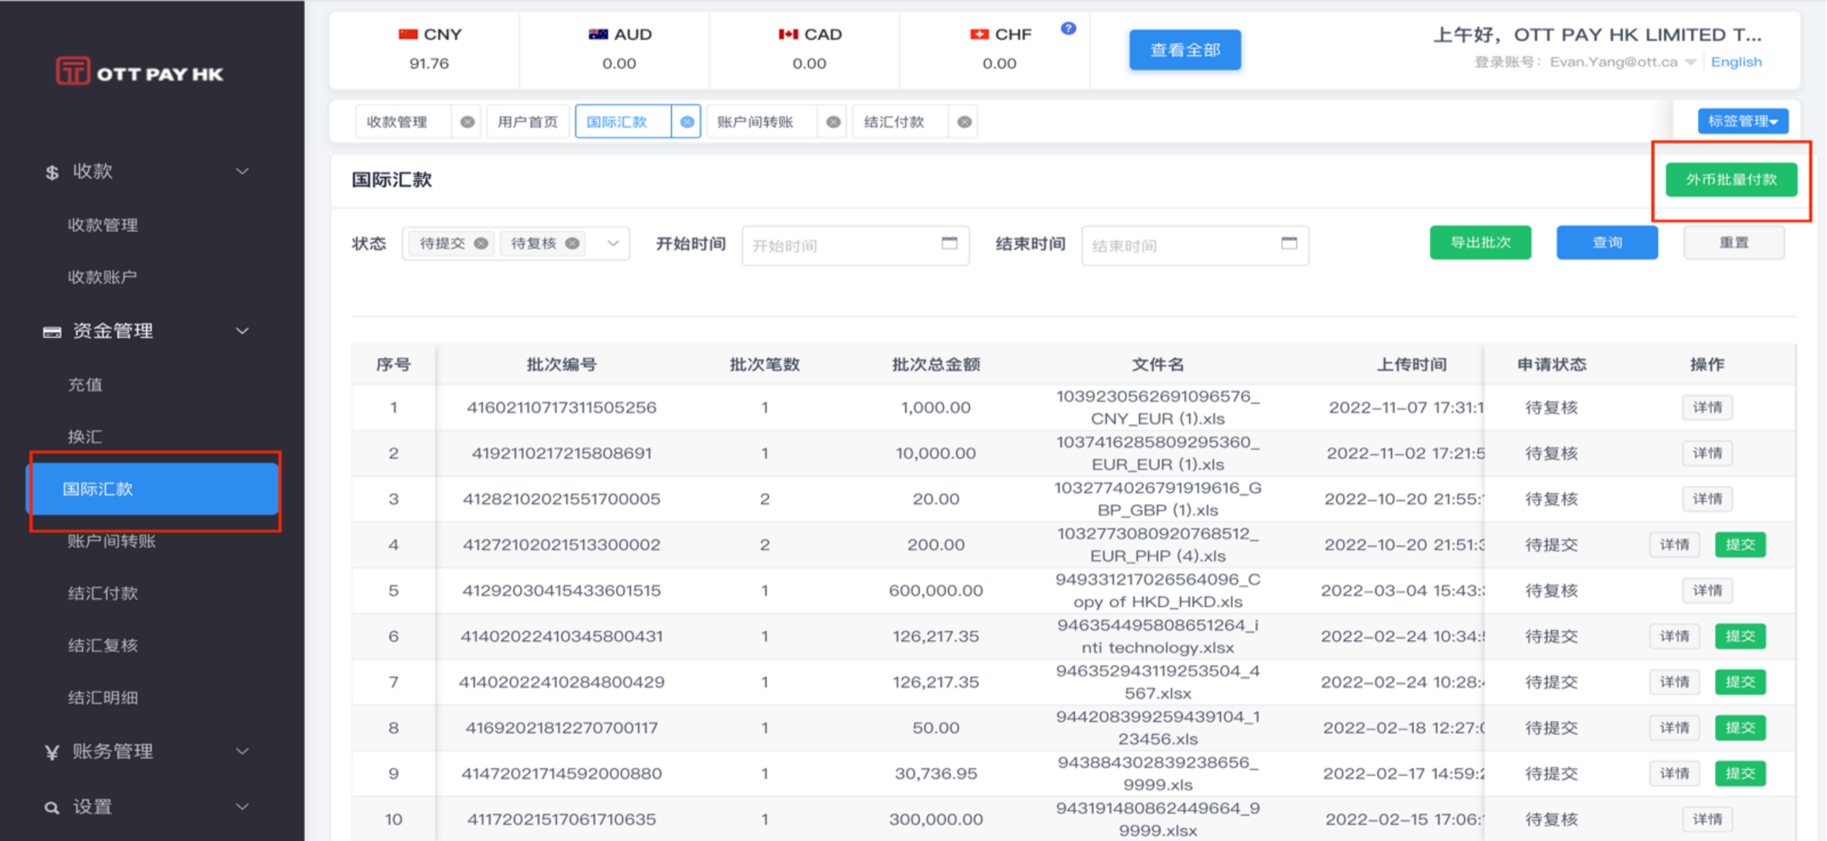Click batch number 41292030415433601515
This screenshot has width=1827, height=841.
(561, 591)
